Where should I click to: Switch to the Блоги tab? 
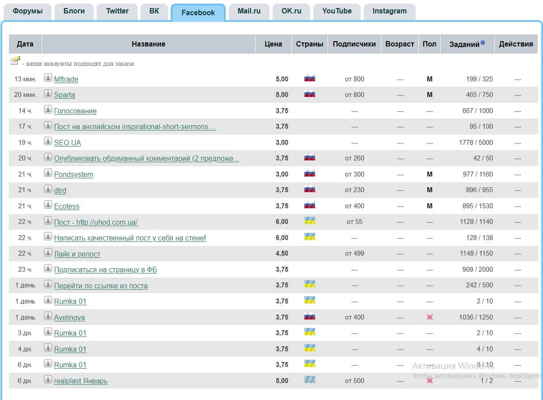[74, 11]
